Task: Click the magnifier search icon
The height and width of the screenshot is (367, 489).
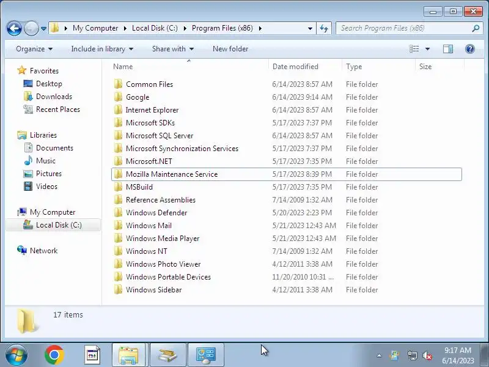Action: [x=476, y=28]
